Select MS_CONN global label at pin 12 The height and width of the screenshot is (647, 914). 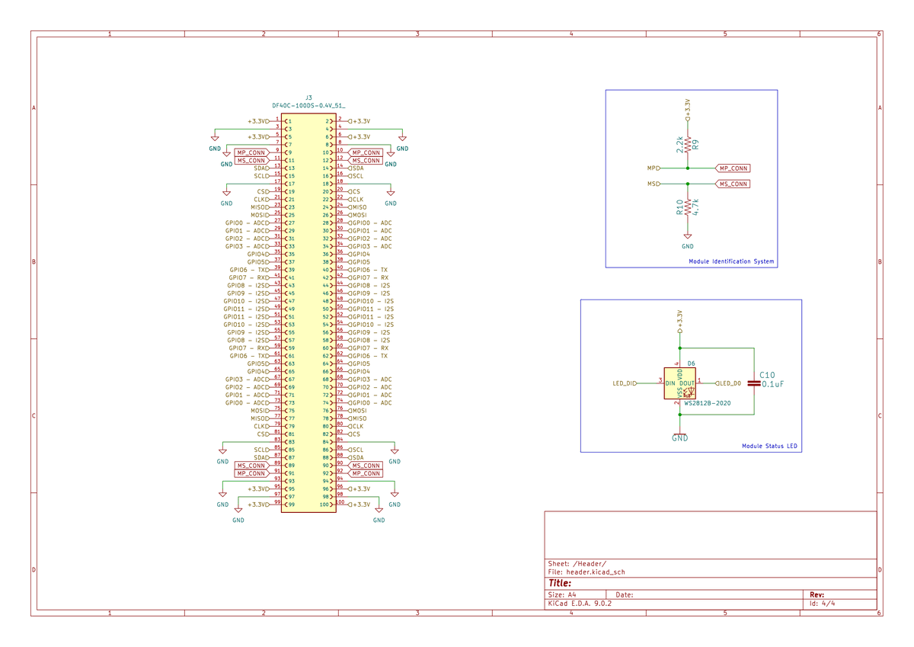click(x=366, y=161)
